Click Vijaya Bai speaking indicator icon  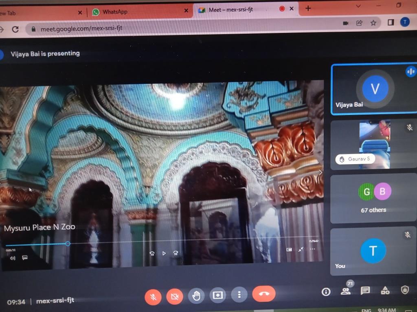click(x=410, y=71)
